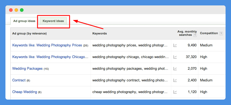
Task: Maximize the window with the green button
Action: [22, 10]
